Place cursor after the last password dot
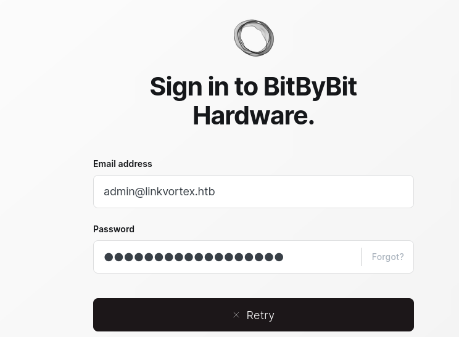The height and width of the screenshot is (337, 459). point(284,257)
